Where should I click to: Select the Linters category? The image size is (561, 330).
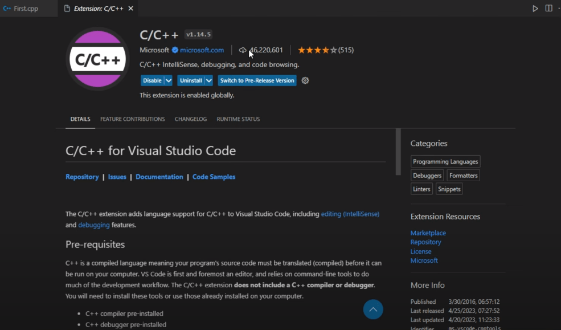point(421,189)
